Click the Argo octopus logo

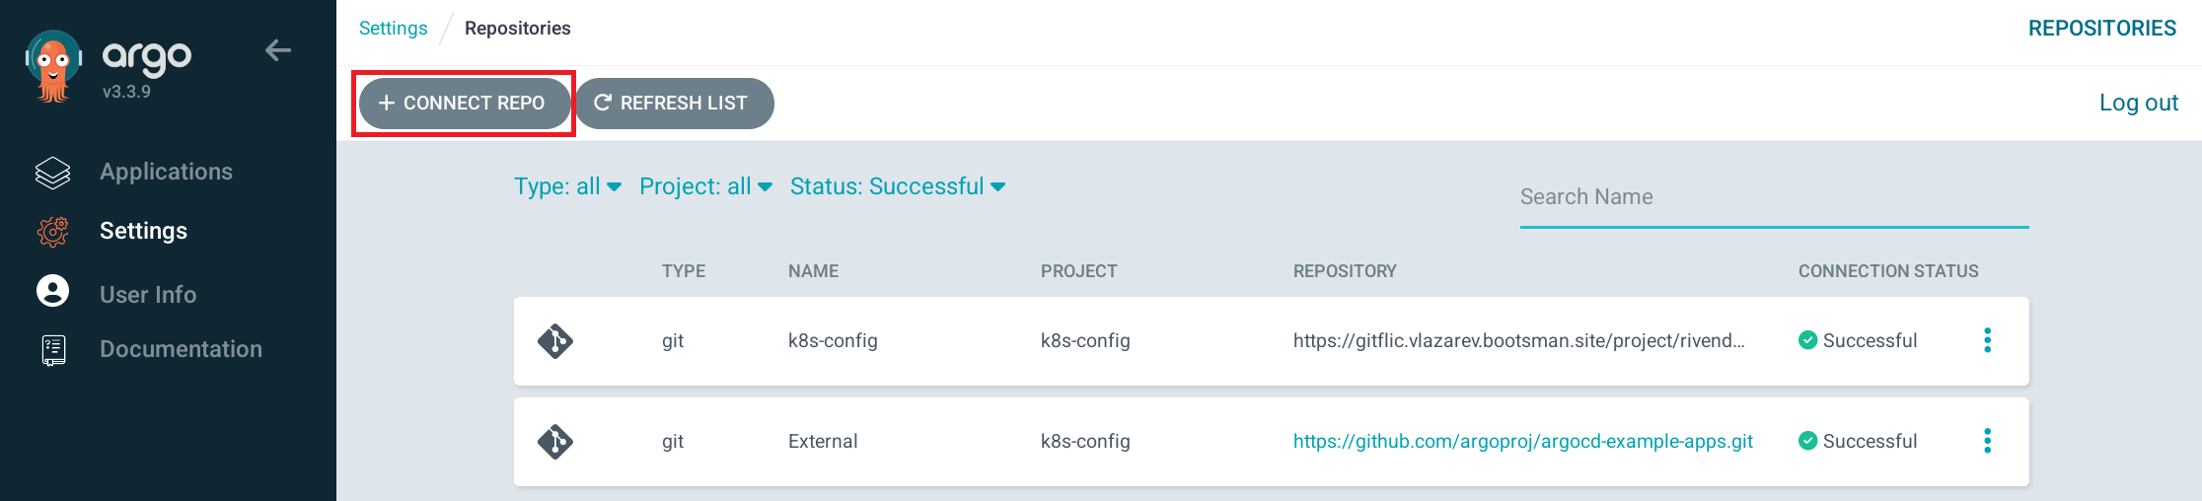click(53, 66)
